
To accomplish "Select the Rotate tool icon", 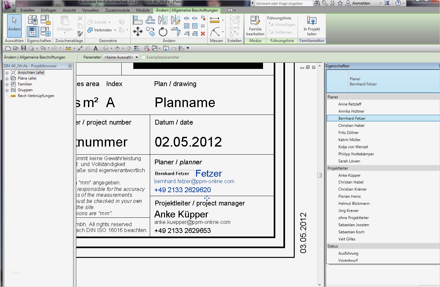I will [163, 32].
